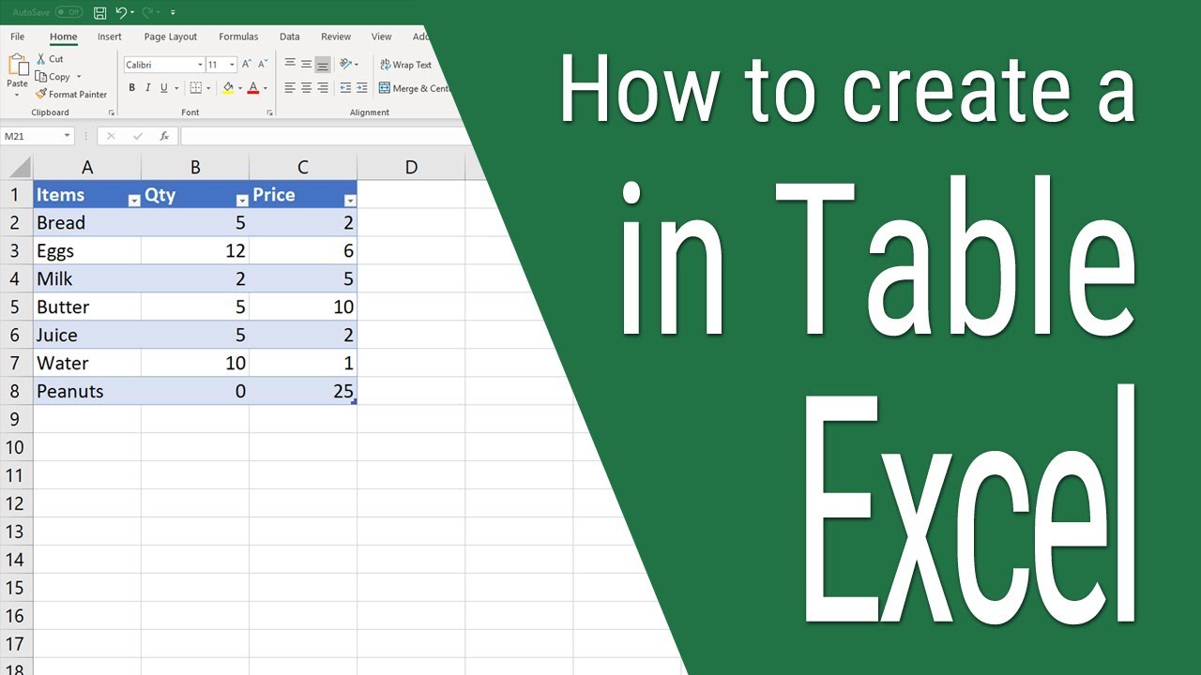1201x675 pixels.
Task: Click the Top Align icon
Action: click(x=290, y=64)
